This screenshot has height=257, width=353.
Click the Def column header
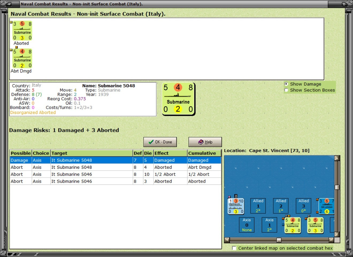(x=138, y=153)
